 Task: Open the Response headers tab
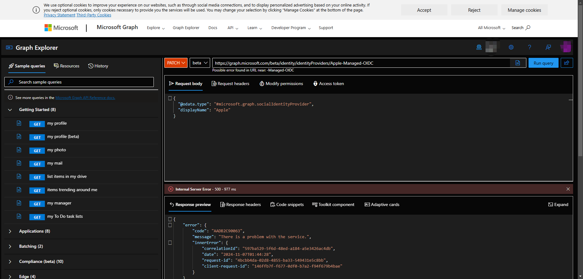(x=240, y=204)
